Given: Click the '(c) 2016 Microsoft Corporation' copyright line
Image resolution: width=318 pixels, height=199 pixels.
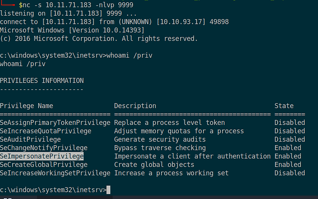Looking at the screenshot, I should click(99, 39).
